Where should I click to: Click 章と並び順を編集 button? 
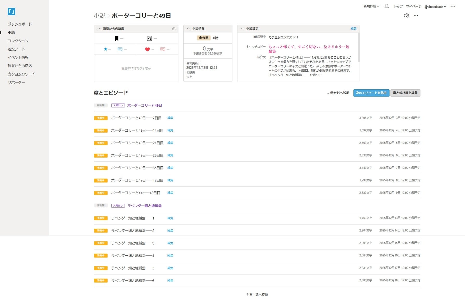click(405, 93)
